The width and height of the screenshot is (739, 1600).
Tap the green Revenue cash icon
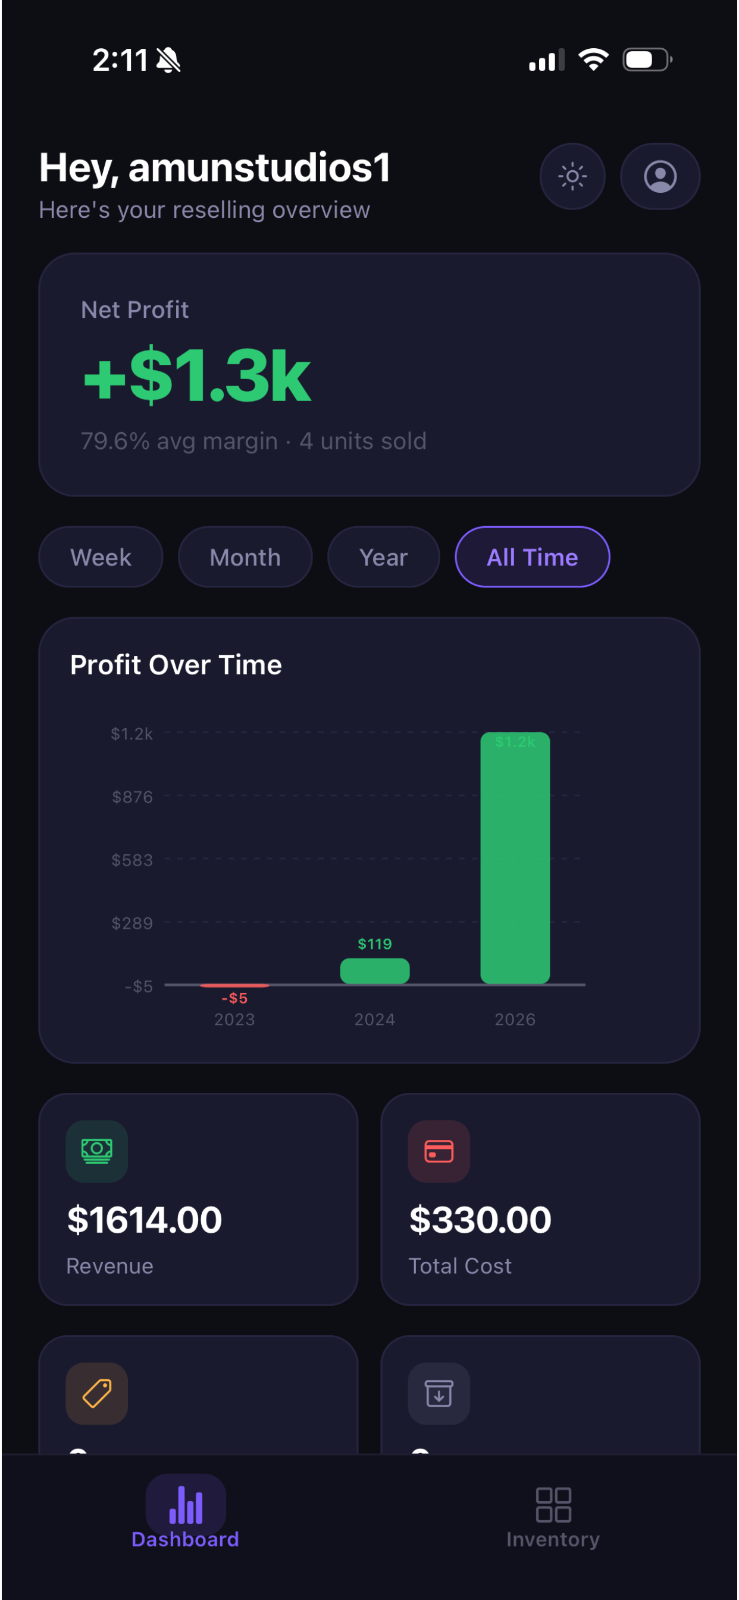point(97,1151)
